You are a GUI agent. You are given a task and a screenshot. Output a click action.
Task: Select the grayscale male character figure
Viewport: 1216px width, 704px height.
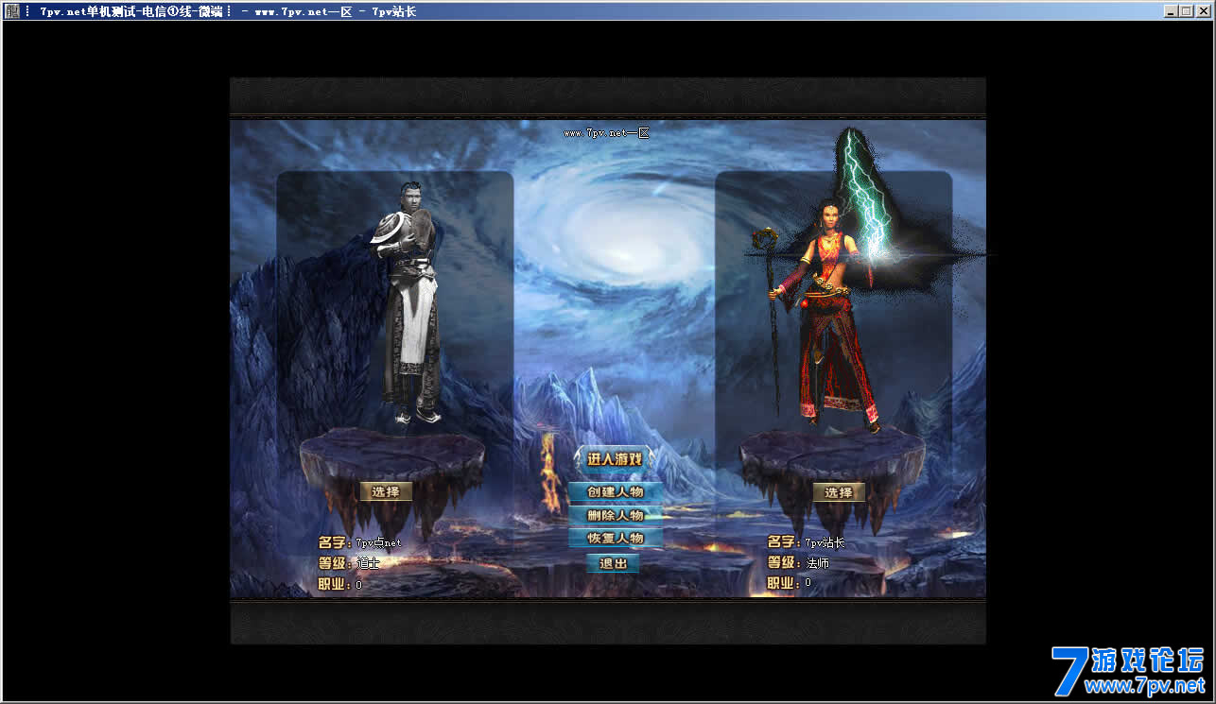point(409,302)
